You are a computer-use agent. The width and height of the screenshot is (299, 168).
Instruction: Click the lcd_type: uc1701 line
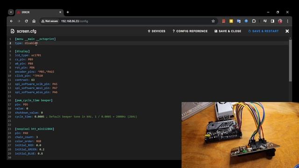coord(28,55)
